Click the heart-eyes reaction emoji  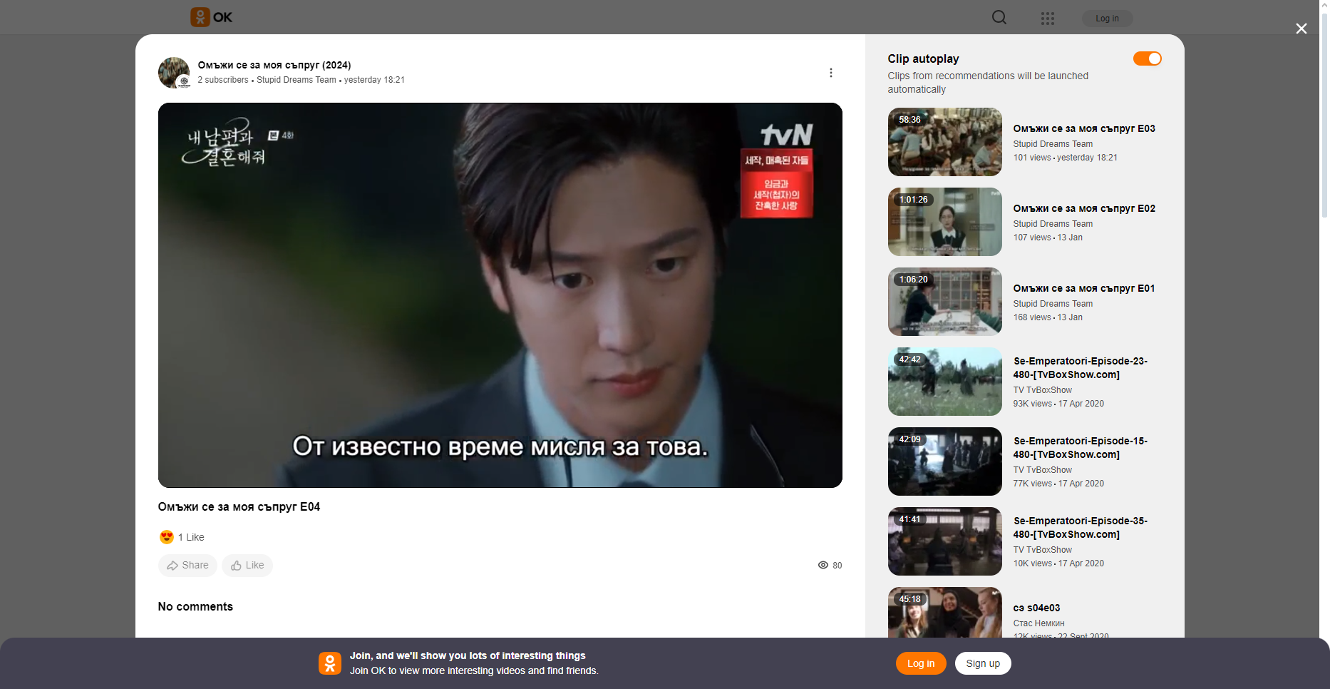click(x=167, y=537)
